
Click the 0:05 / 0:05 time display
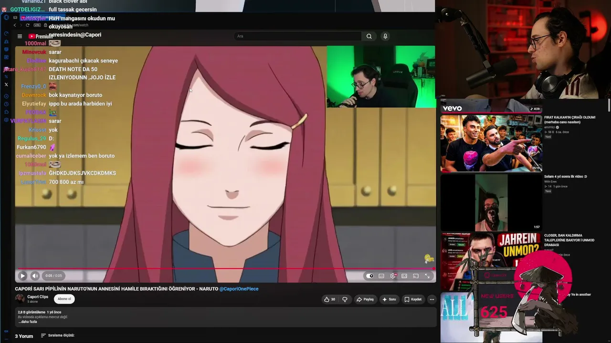point(53,276)
